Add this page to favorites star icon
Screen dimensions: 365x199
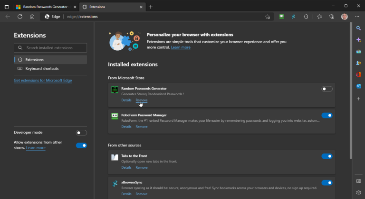[x=268, y=17]
